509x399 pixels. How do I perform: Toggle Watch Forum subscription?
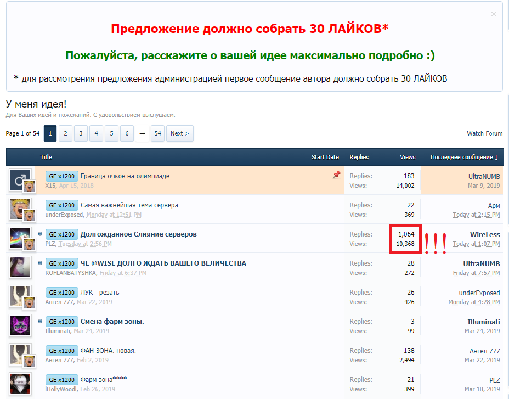(x=485, y=133)
